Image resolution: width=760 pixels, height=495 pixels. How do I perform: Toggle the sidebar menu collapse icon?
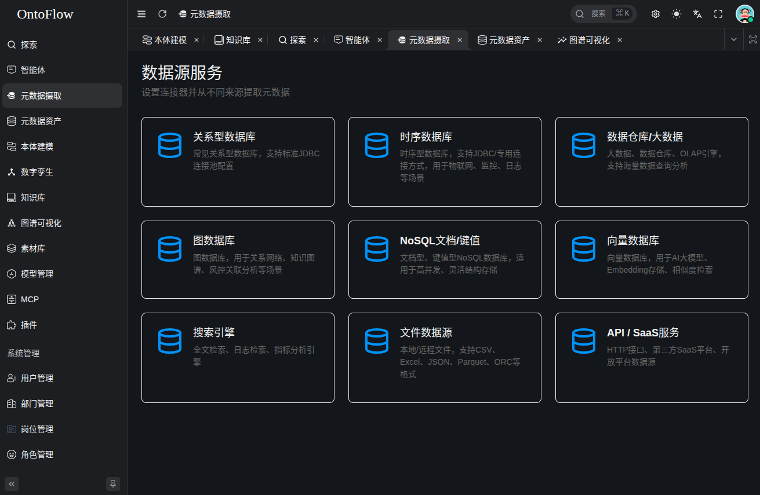pos(141,14)
